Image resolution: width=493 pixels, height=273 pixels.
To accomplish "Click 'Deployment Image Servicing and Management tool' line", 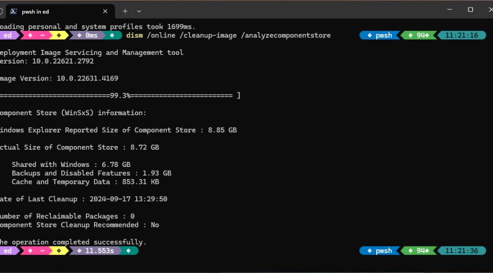I will pyautogui.click(x=92, y=53).
